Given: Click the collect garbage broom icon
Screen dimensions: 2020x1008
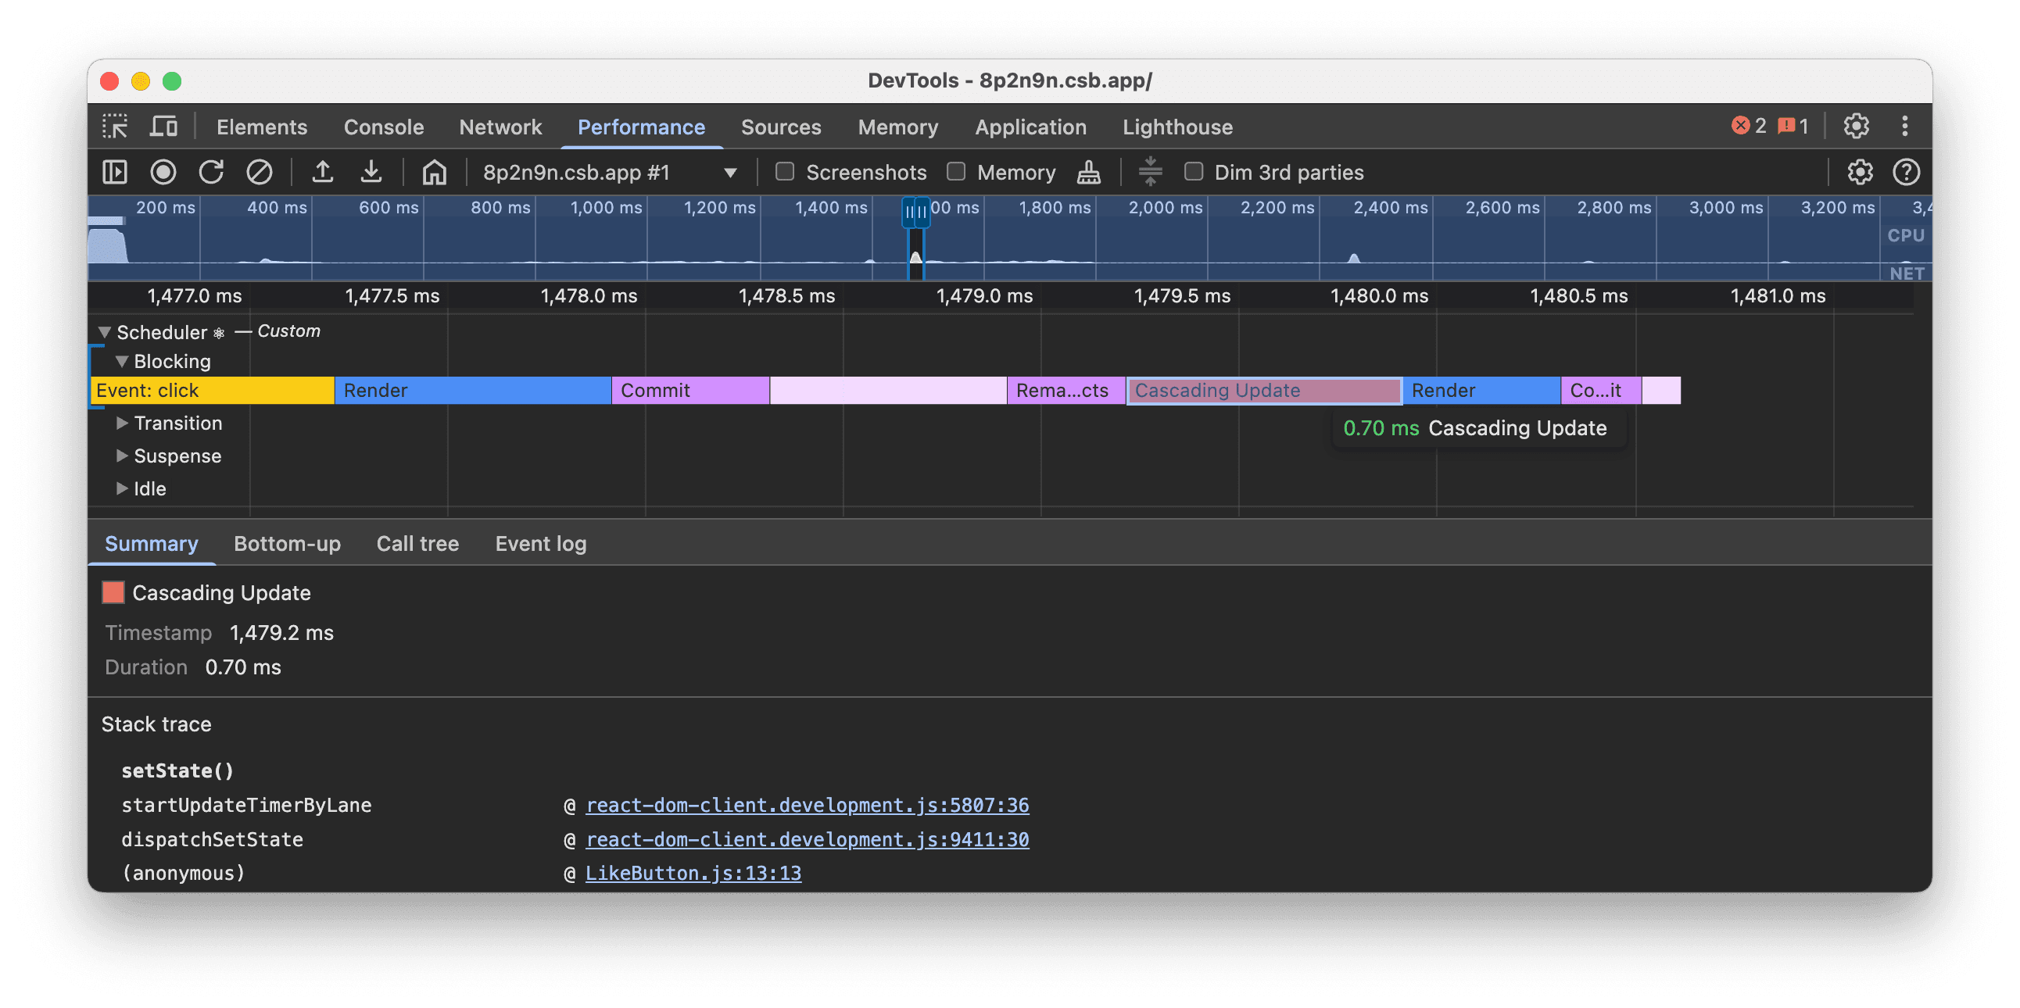Looking at the screenshot, I should coord(1088,172).
